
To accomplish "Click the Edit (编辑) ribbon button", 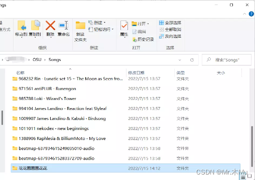I will coord(139,31).
